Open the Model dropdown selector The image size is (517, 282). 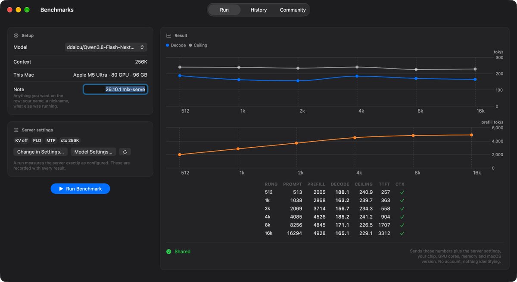click(x=106, y=47)
